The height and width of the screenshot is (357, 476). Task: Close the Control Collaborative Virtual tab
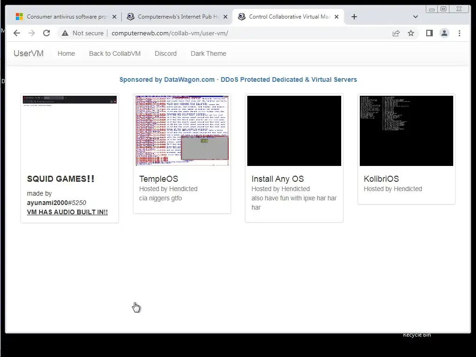point(337,17)
